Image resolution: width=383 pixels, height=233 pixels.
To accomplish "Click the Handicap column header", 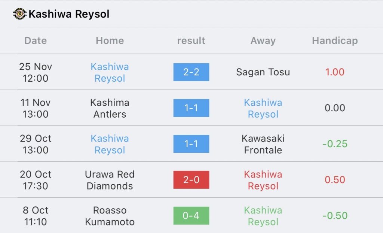I will tap(335, 40).
